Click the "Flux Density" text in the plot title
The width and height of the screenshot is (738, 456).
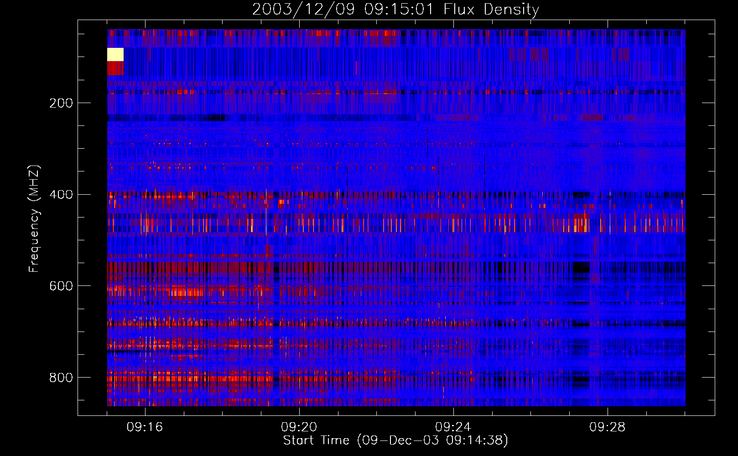(491, 10)
